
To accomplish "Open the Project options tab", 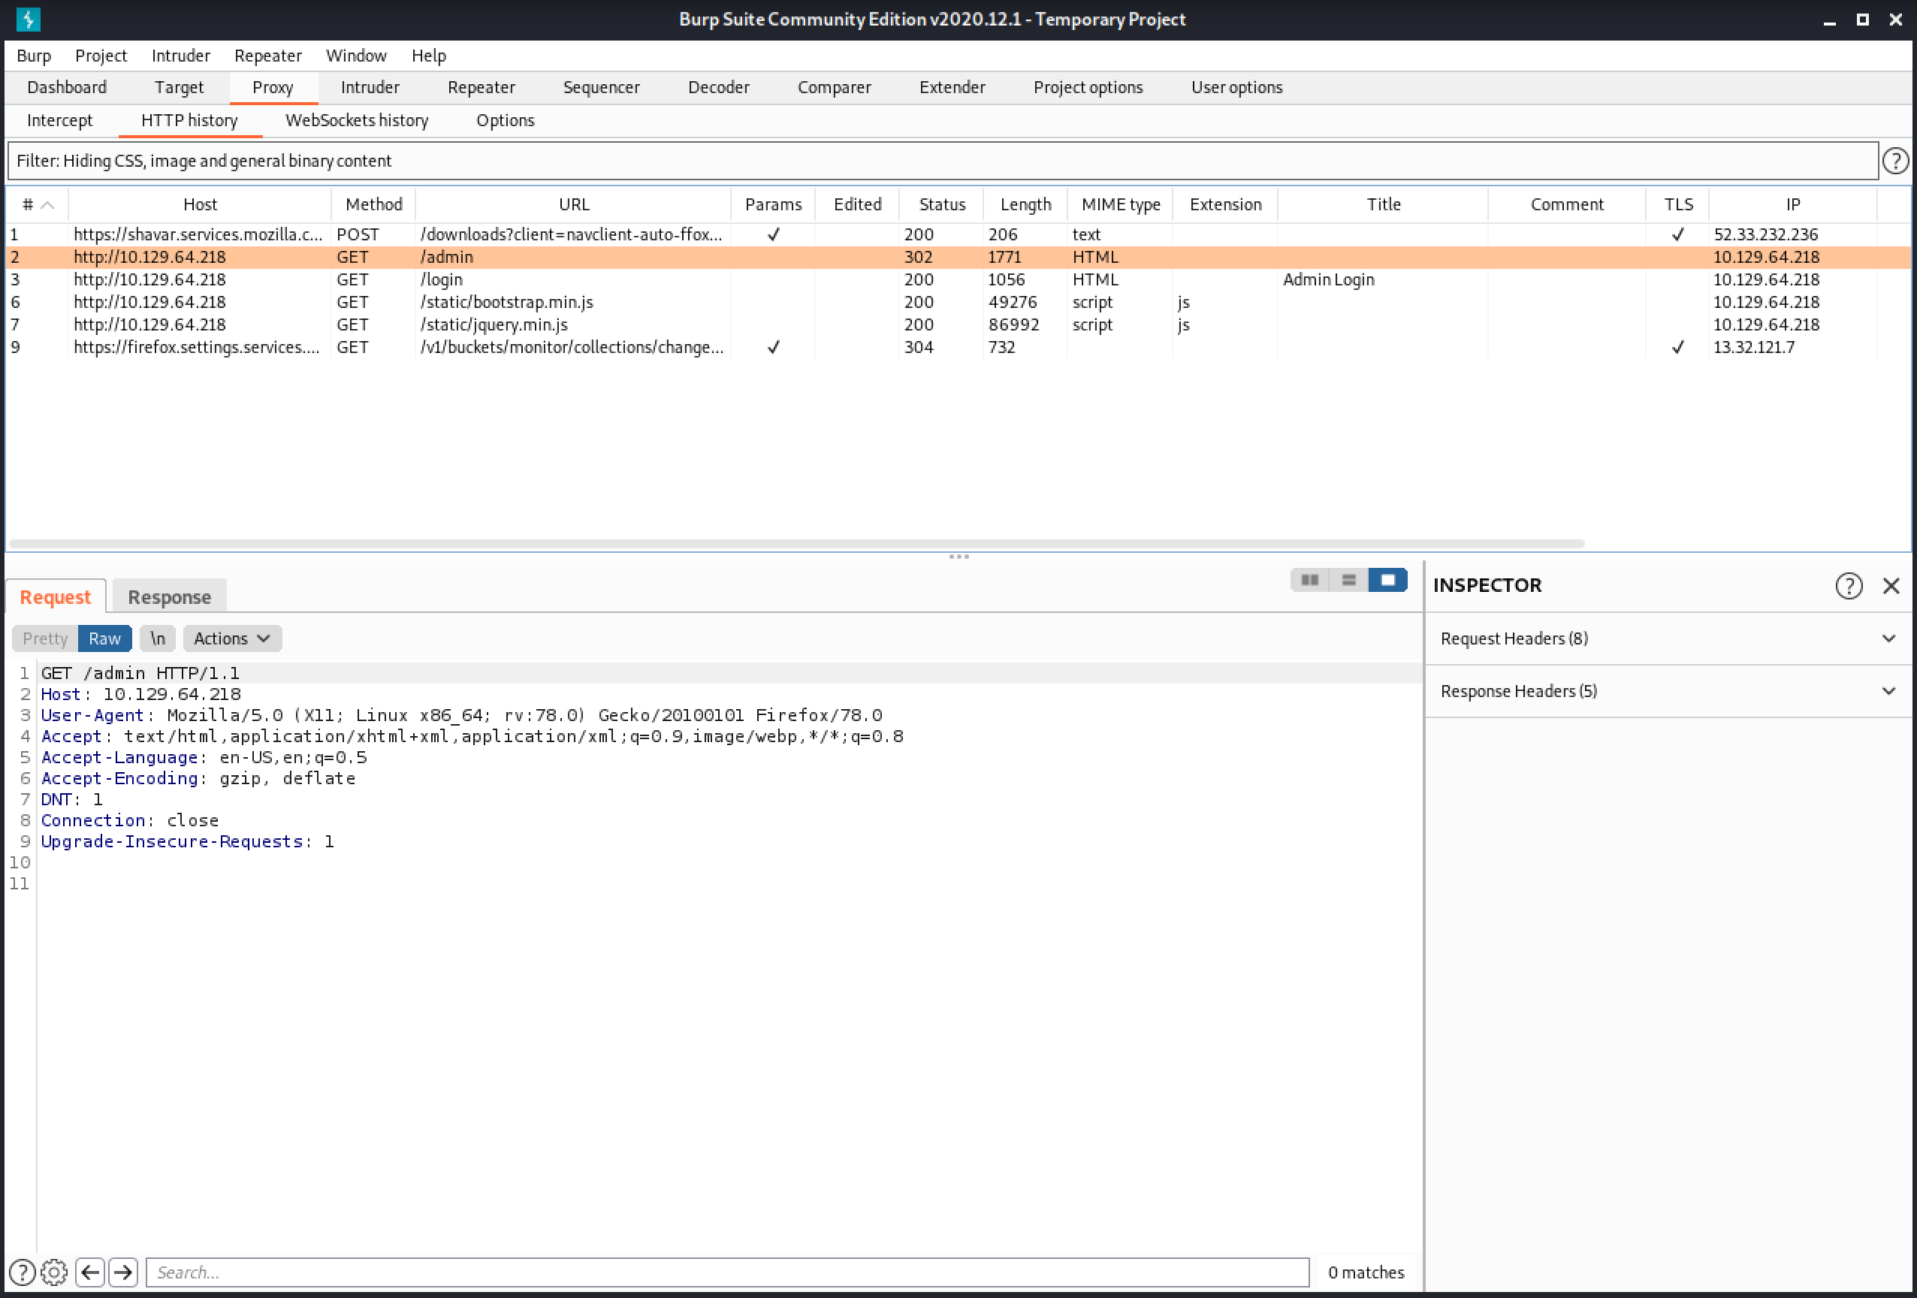I will coord(1088,87).
